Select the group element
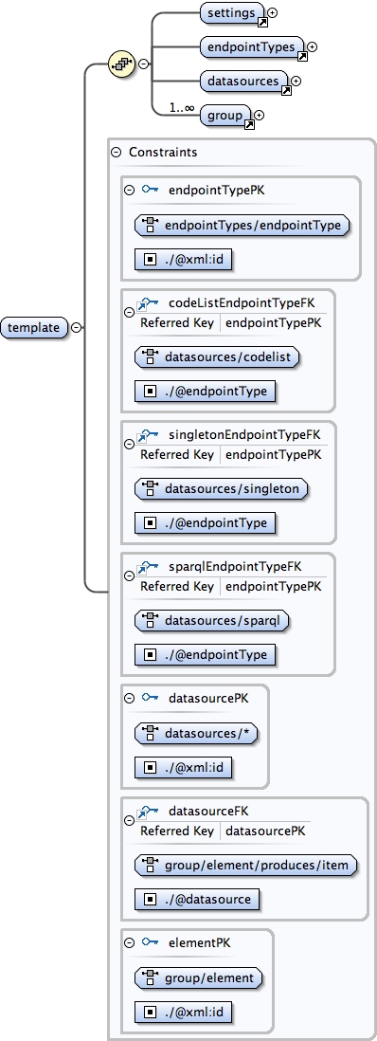Screen dimensions: 377x1041 click(225, 116)
